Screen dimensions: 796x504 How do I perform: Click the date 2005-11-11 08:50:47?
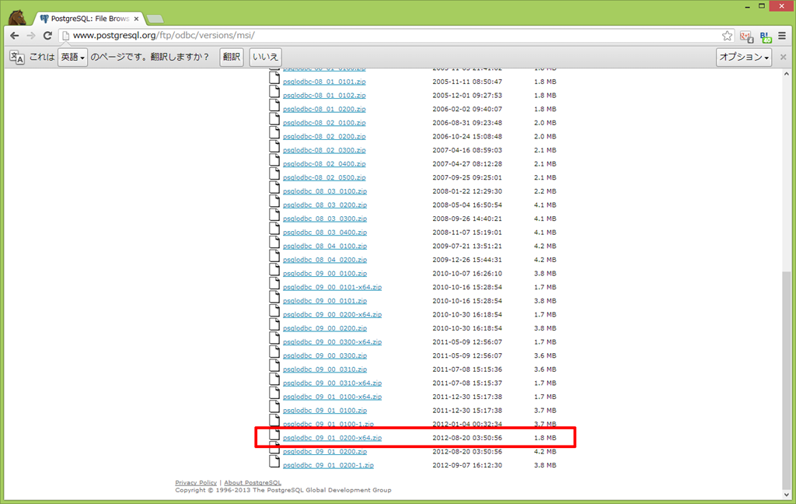point(467,82)
